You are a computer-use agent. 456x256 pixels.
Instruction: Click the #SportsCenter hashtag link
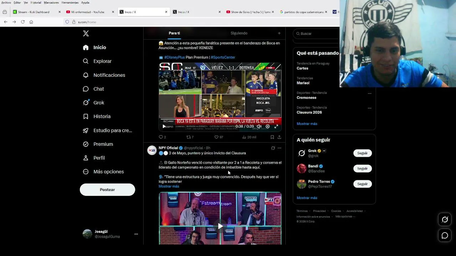tap(223, 57)
